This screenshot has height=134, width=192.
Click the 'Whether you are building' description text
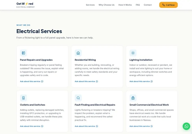pos(97,70)
